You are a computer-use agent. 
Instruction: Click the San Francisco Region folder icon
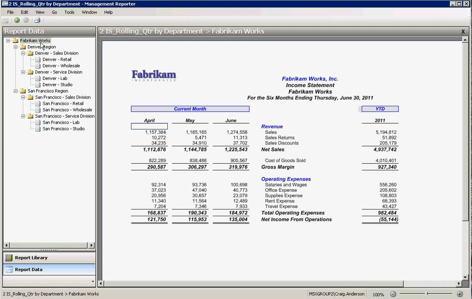[23, 91]
